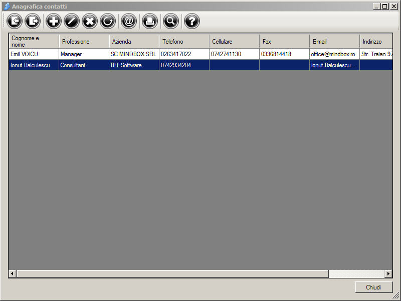Edit selected contact with pencil icon
401x301 pixels.
(x=72, y=21)
